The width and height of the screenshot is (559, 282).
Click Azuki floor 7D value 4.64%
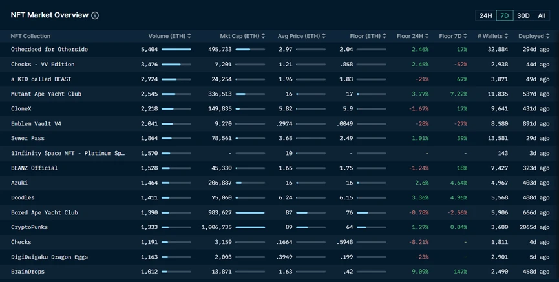[x=459, y=183]
